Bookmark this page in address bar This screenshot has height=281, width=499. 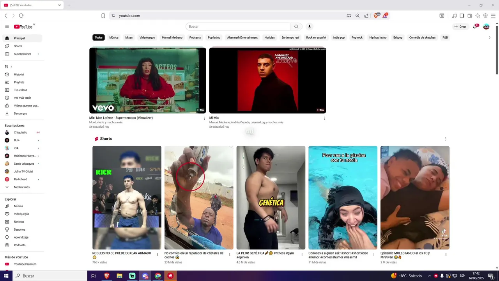[x=103, y=16]
